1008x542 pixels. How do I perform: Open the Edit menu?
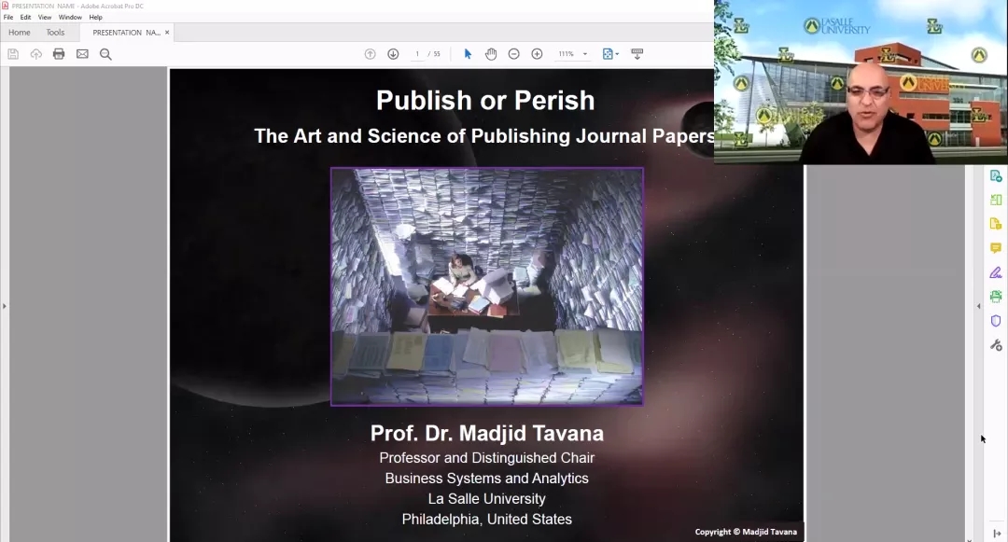coord(26,18)
